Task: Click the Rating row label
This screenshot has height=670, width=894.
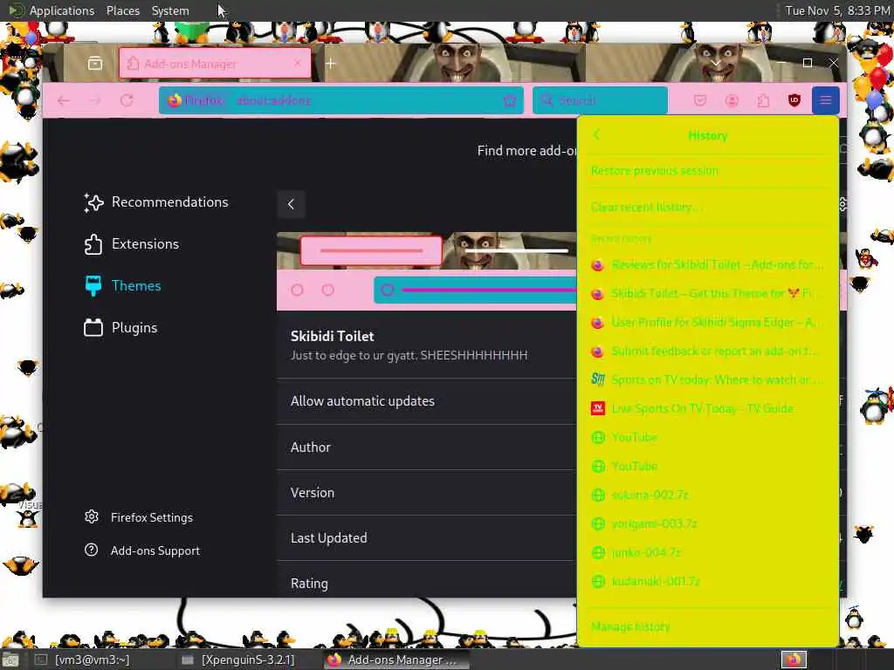Action: pyautogui.click(x=310, y=584)
